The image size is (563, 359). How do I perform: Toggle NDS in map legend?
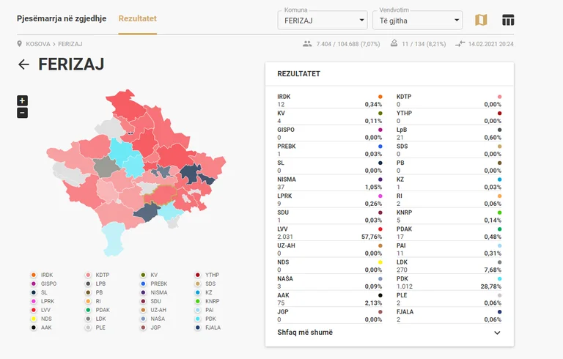(41, 319)
